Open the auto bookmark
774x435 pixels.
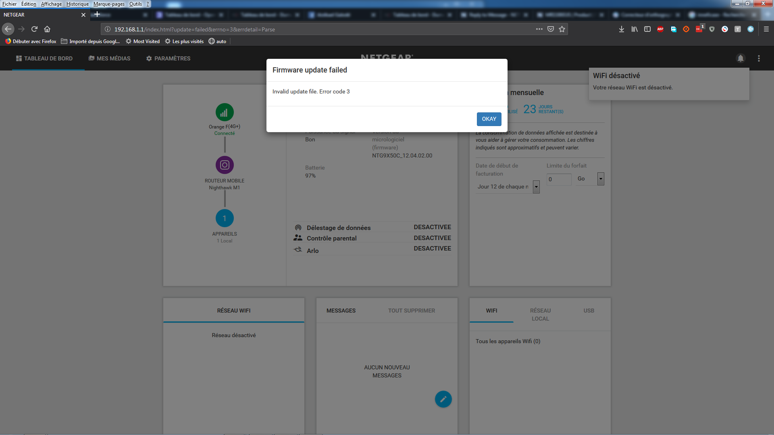click(217, 41)
